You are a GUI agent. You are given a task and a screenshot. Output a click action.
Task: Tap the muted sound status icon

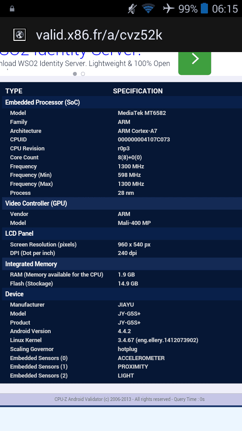tap(132, 9)
